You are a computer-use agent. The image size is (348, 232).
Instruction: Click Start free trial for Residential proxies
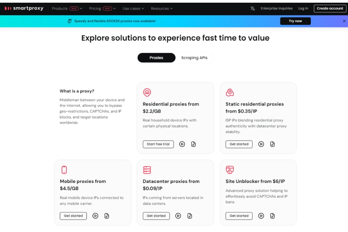pyautogui.click(x=158, y=144)
